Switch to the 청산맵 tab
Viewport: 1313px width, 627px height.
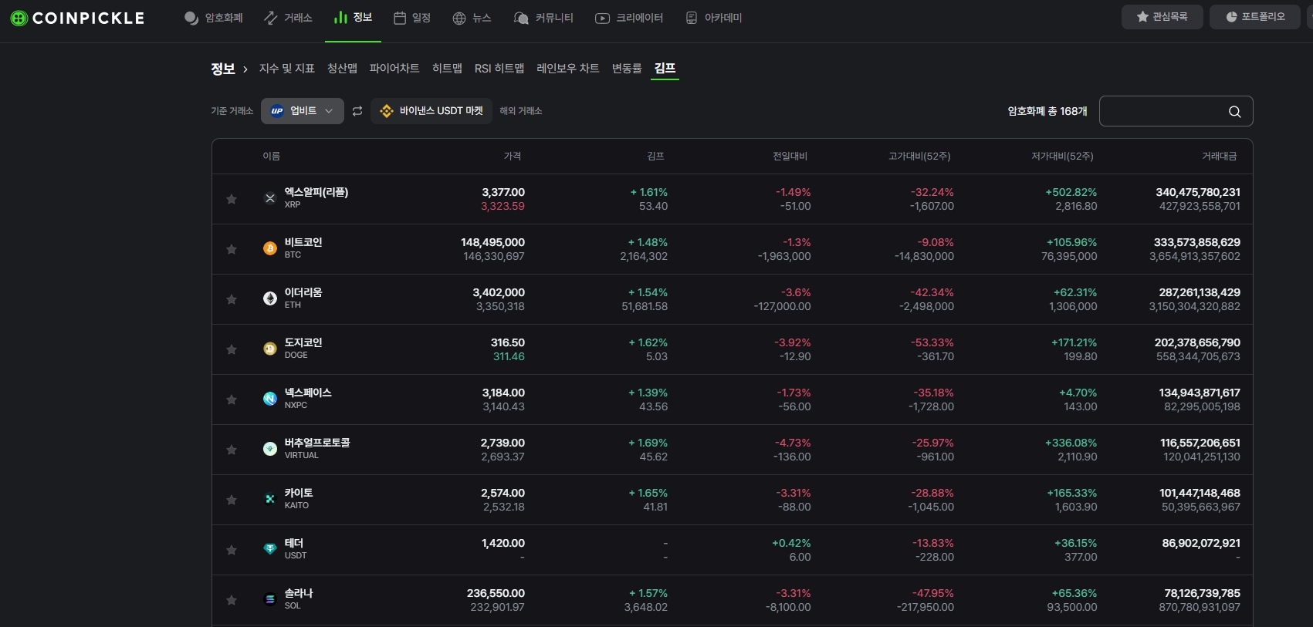342,69
